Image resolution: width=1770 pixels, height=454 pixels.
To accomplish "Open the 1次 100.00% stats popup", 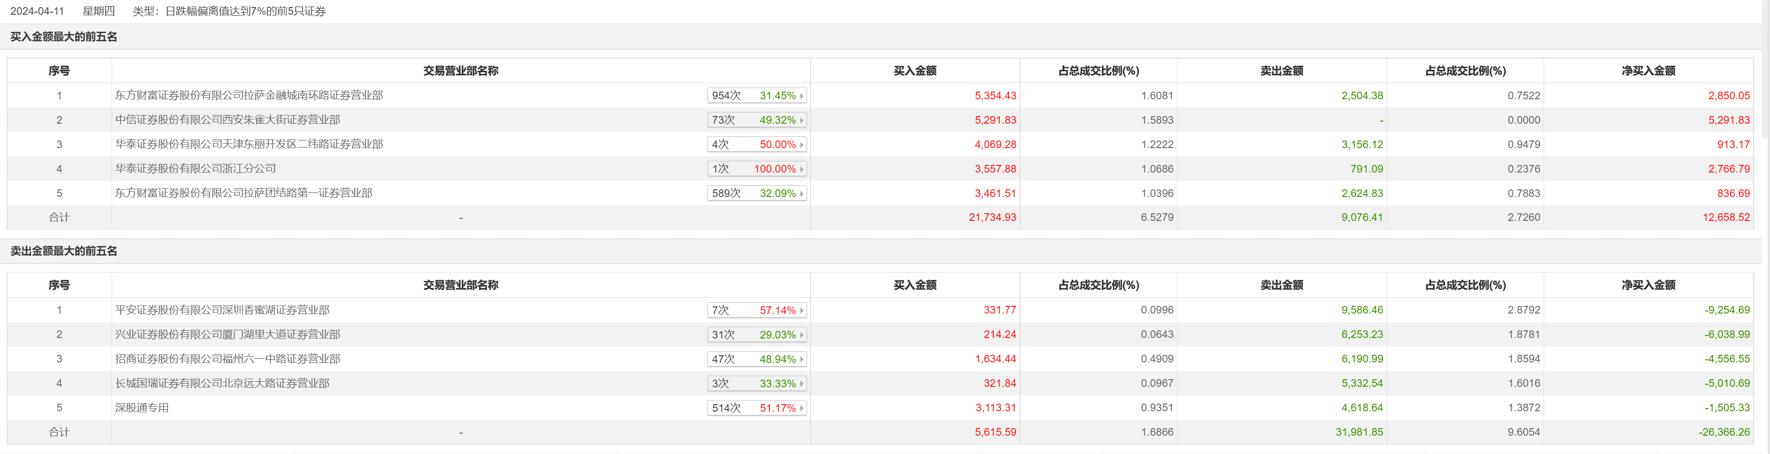I will pyautogui.click(x=757, y=168).
